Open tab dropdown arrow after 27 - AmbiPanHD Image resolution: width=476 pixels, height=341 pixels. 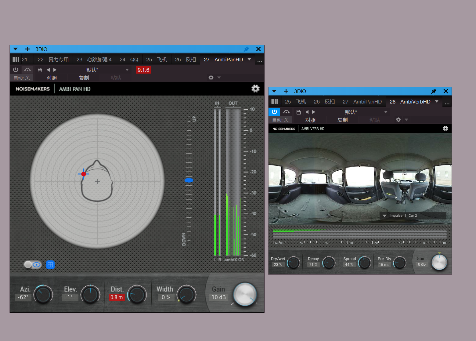249,59
